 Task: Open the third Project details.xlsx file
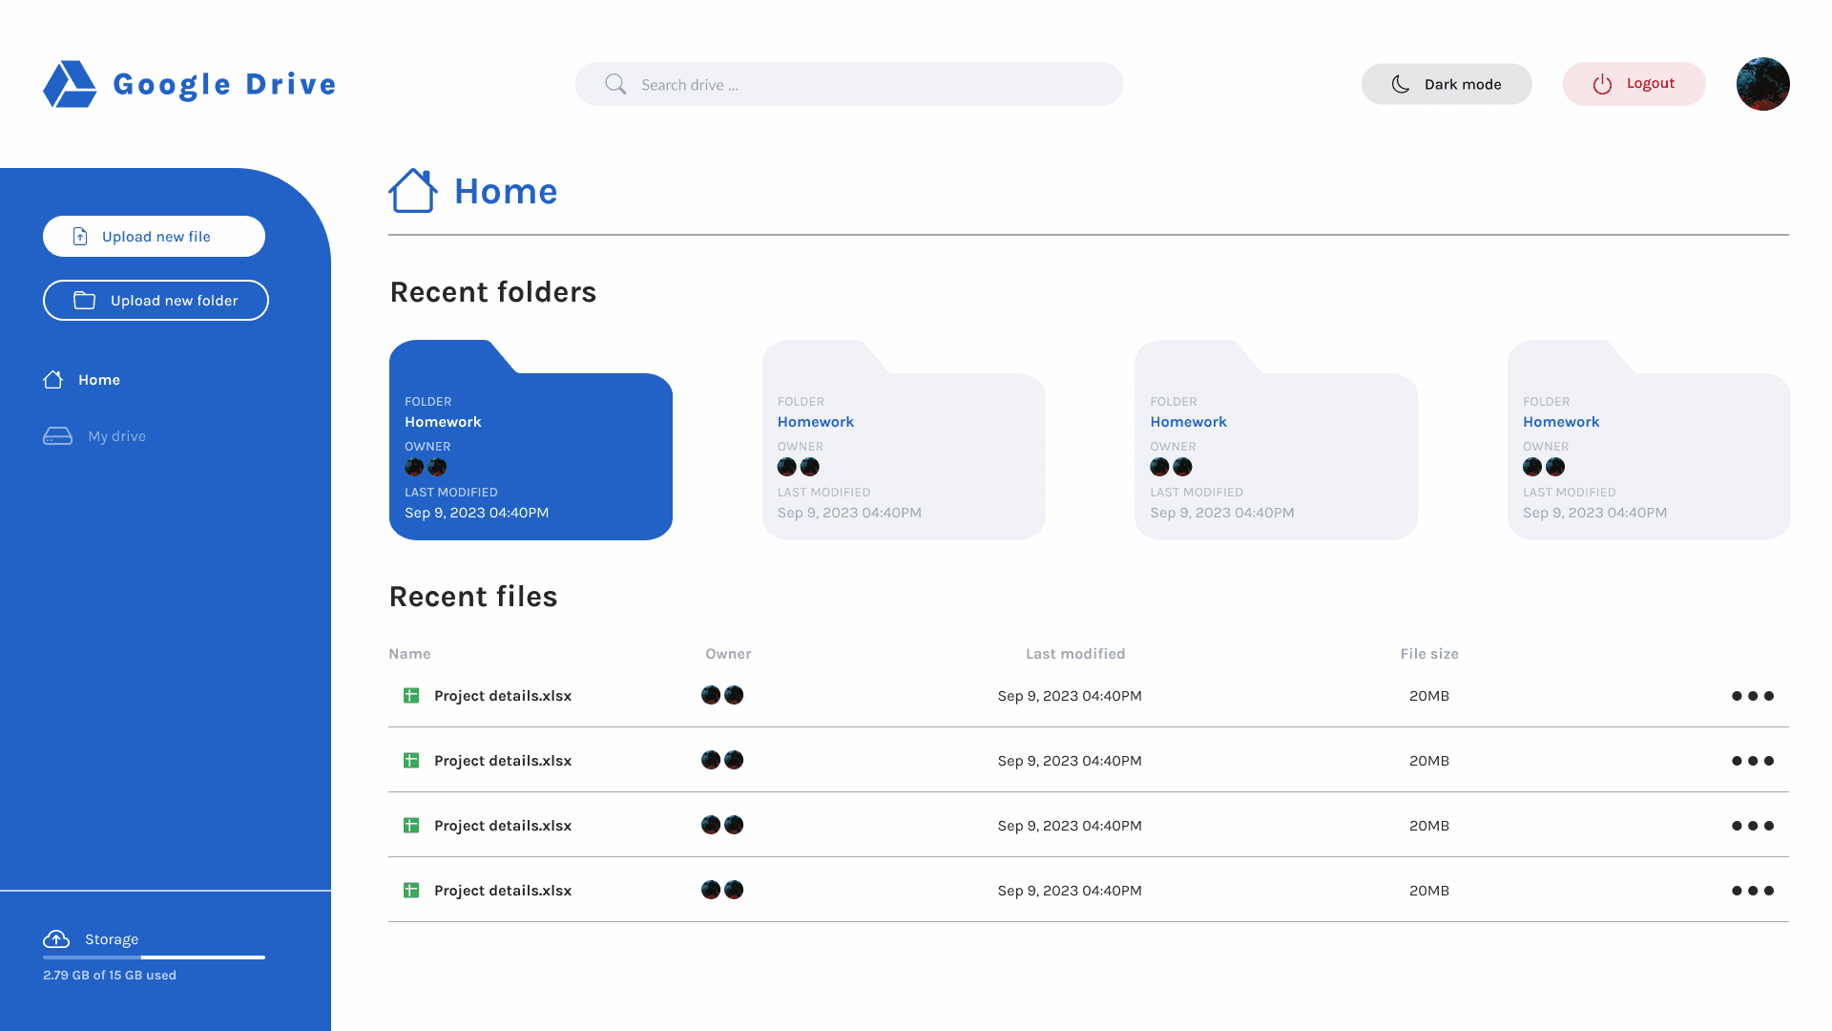(502, 826)
